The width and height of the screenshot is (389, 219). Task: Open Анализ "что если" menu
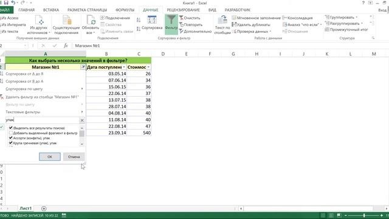pos(302,24)
